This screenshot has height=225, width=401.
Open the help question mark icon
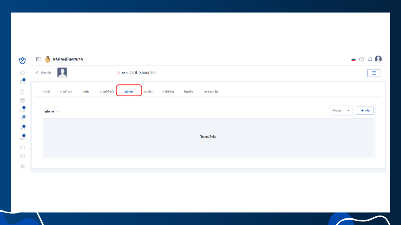click(x=362, y=59)
